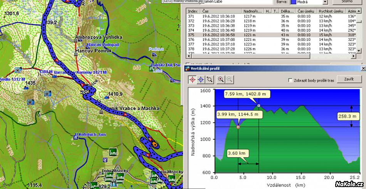Click the Hancuv Pomnik monument icon

(x=76, y=54)
